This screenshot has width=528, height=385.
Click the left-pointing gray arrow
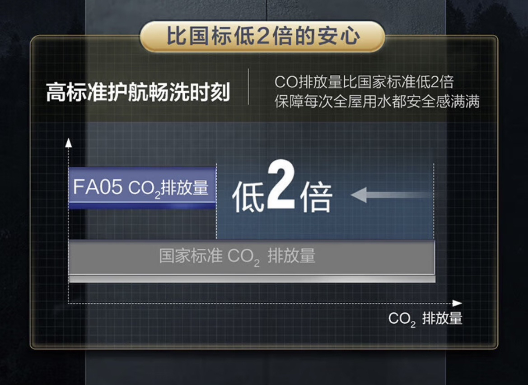pos(391,195)
